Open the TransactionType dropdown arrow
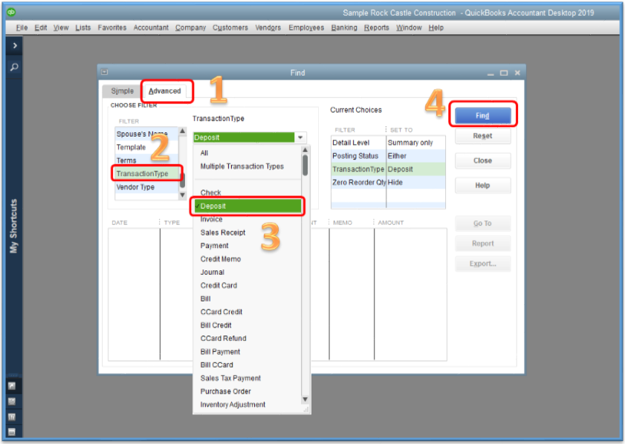The height and width of the screenshot is (444, 625). (x=300, y=137)
